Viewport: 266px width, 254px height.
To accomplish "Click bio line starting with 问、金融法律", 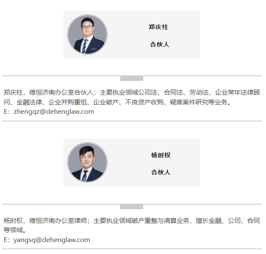I will pyautogui.click(x=117, y=102).
